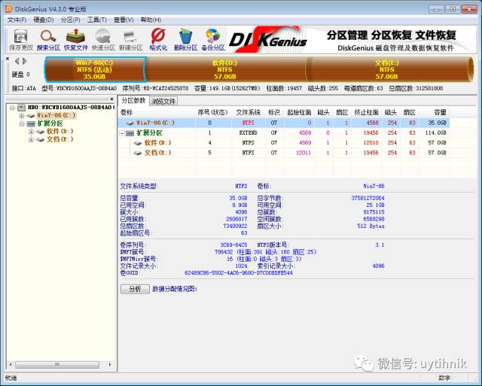Collapse the 扩展分区 tree node

pyautogui.click(x=22, y=123)
